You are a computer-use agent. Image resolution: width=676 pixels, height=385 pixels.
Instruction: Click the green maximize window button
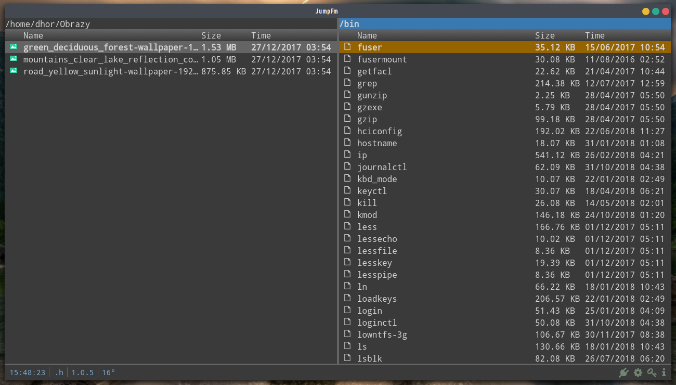click(656, 11)
